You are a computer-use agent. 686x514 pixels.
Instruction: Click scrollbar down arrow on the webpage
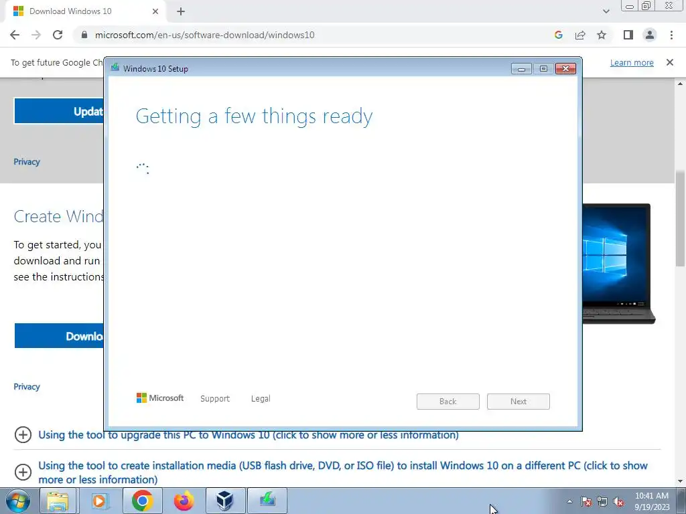click(681, 482)
